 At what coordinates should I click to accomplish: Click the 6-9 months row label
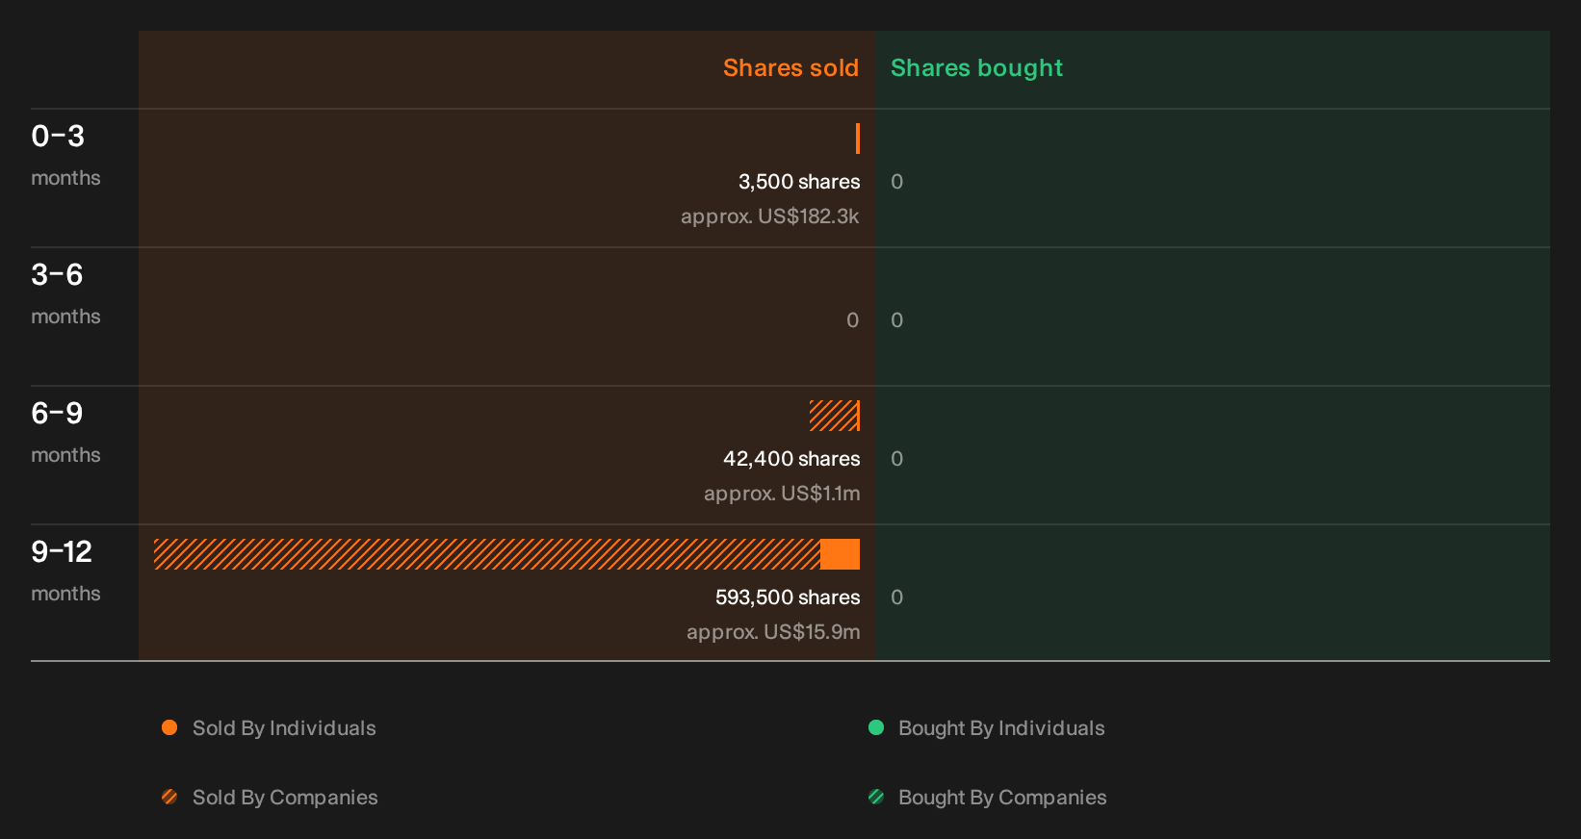coord(65,433)
